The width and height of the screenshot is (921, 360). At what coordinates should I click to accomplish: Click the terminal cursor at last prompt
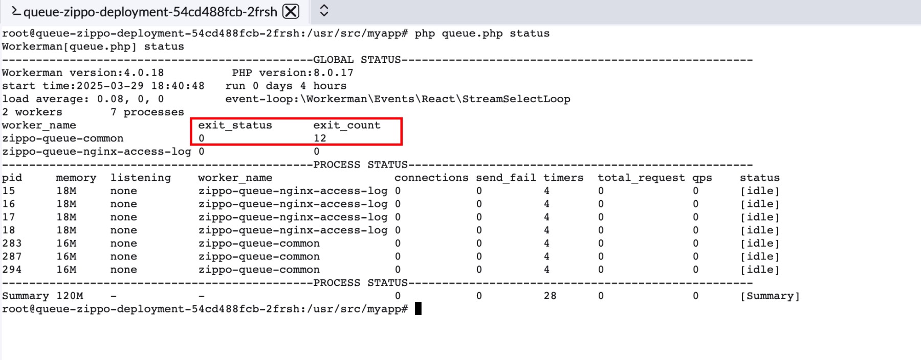pyautogui.click(x=418, y=308)
